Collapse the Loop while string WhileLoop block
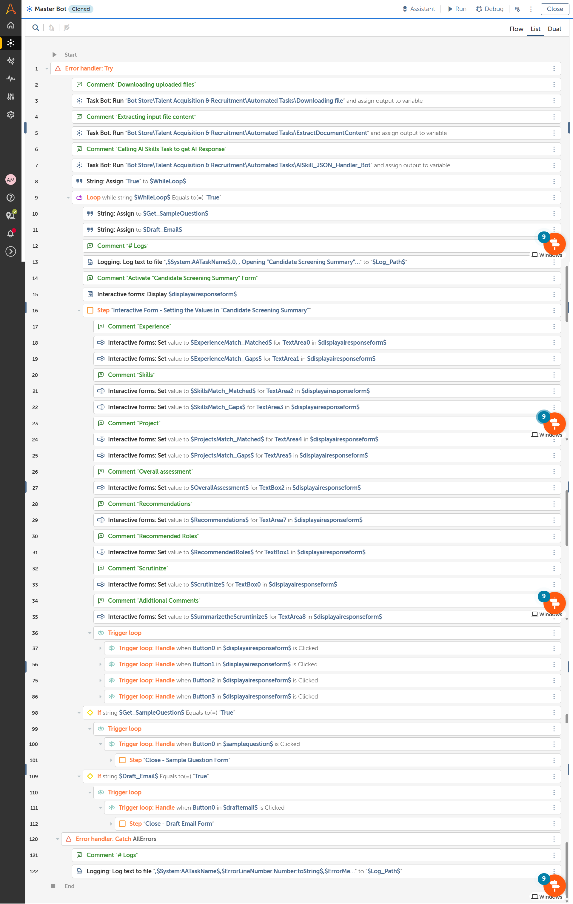This screenshot has height=904, width=573. 68,197
